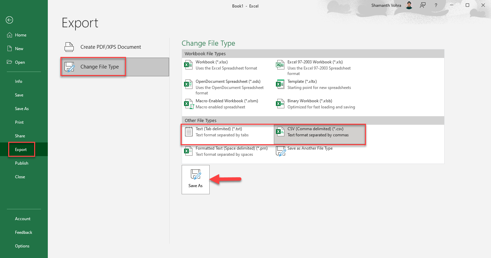Select the OpenDocument Spreadsheet icon
The height and width of the screenshot is (258, 491).
pos(188,84)
